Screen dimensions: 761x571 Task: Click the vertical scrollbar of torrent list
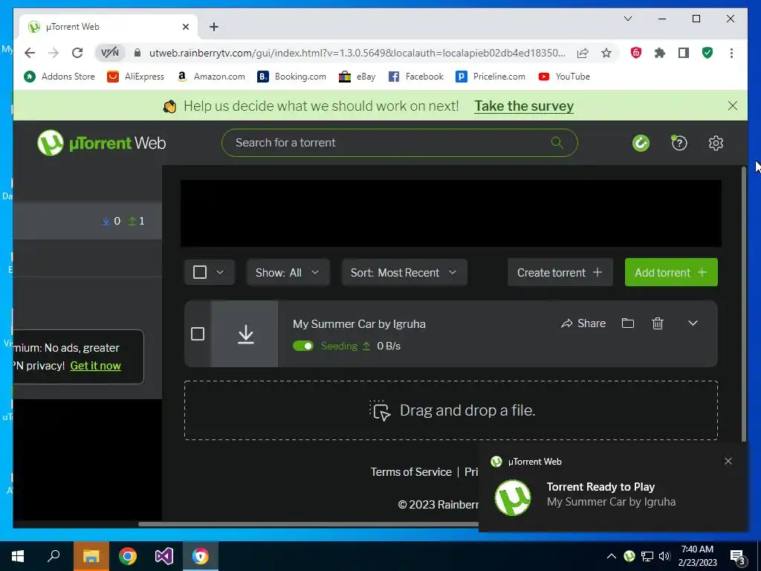(x=743, y=303)
